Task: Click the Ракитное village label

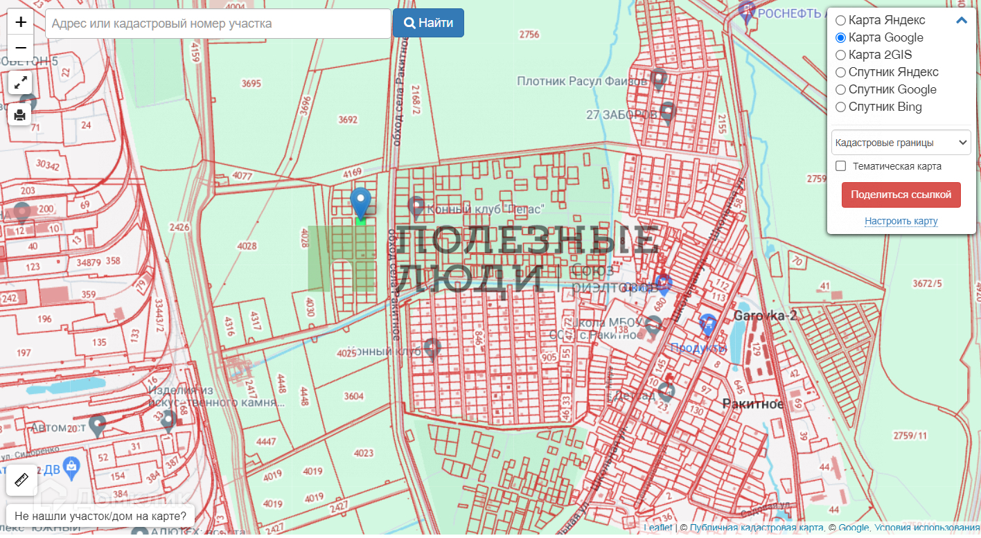Action: [x=752, y=404]
